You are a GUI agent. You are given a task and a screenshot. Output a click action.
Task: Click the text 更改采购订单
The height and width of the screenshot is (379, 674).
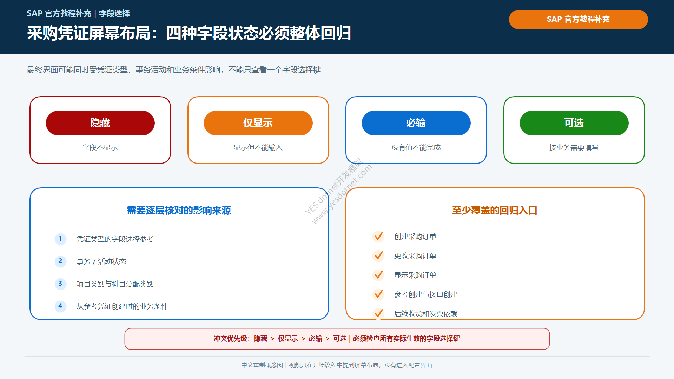415,256
